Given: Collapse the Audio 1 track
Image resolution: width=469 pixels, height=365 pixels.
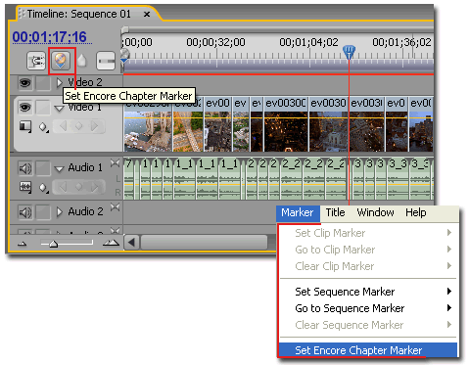Looking at the screenshot, I should [59, 169].
